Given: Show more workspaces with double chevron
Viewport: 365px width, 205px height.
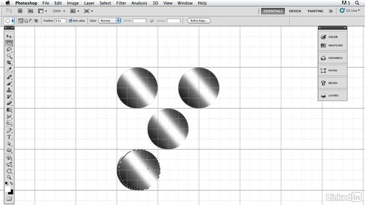Looking at the screenshot, I should (x=331, y=11).
